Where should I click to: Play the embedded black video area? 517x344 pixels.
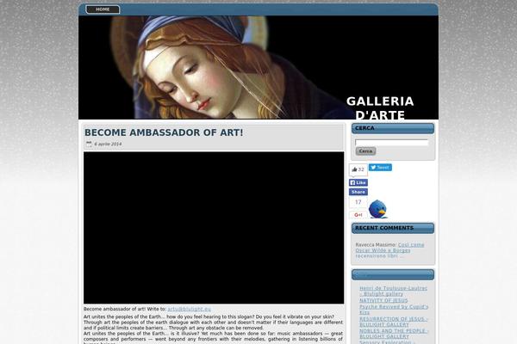coord(214,228)
